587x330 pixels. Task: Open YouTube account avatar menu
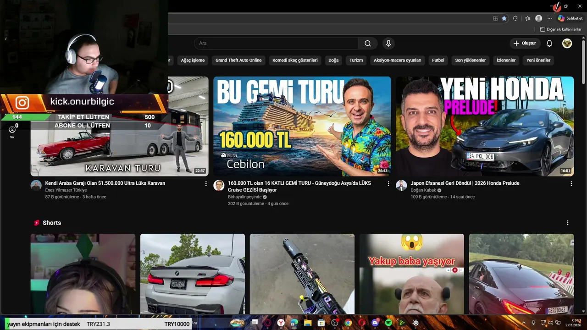567,44
